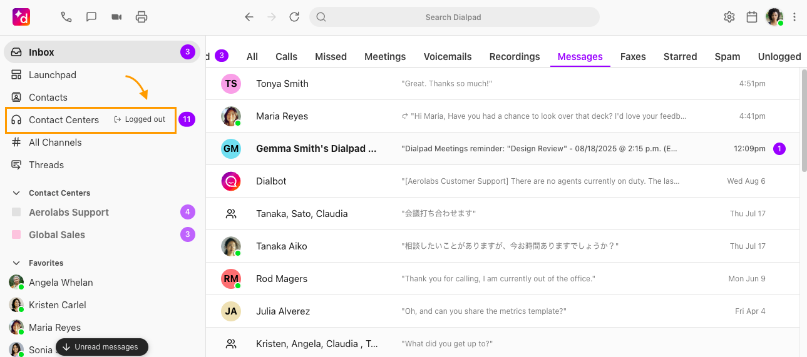Open Contact Centers in the sidebar

click(64, 119)
